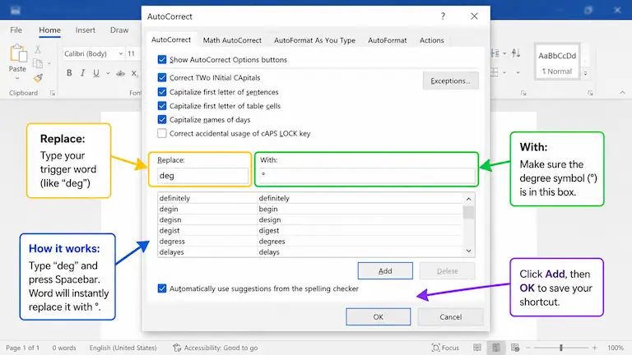The image size is (632, 355).
Task: Click OK to save AutoCorrect settings
Action: pos(378,316)
